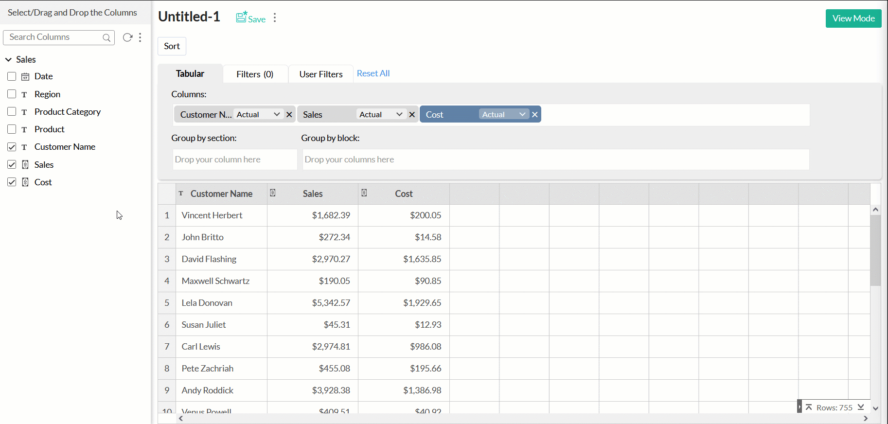This screenshot has height=424, width=888.
Task: Check the Date column checkbox
Action: (x=12, y=76)
